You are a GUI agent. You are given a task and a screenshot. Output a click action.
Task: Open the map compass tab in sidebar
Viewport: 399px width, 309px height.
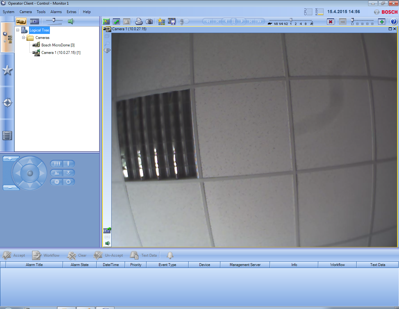(7, 102)
